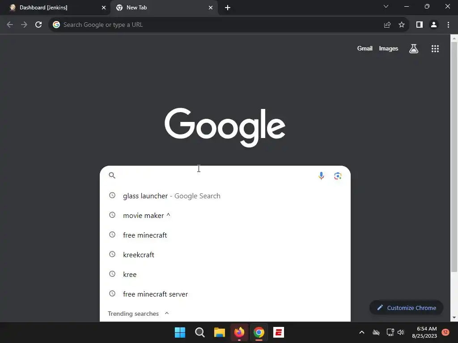Screen dimensions: 458x343
Task: Go back using the browser back arrow
Action: (x=10, y=25)
